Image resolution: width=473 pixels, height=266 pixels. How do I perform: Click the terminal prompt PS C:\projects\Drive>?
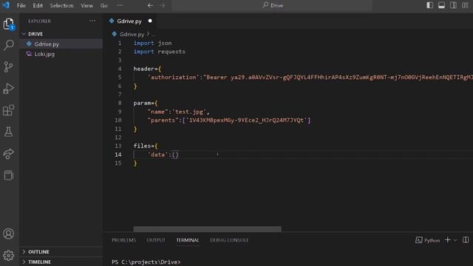pyautogui.click(x=146, y=262)
